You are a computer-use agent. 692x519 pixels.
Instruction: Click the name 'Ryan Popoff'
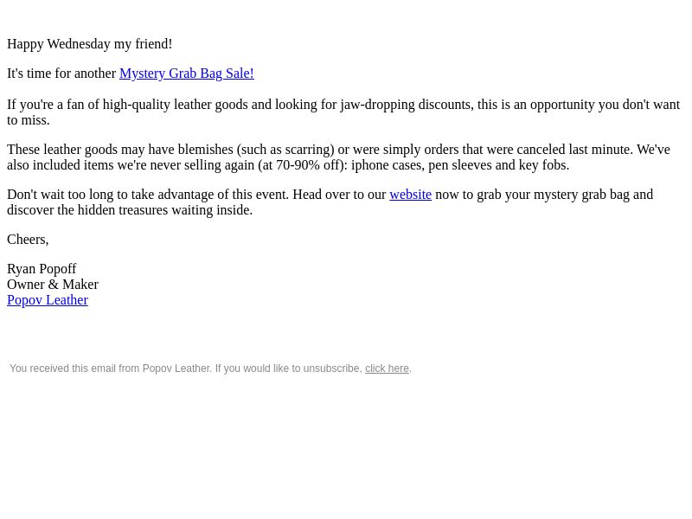[x=42, y=269]
